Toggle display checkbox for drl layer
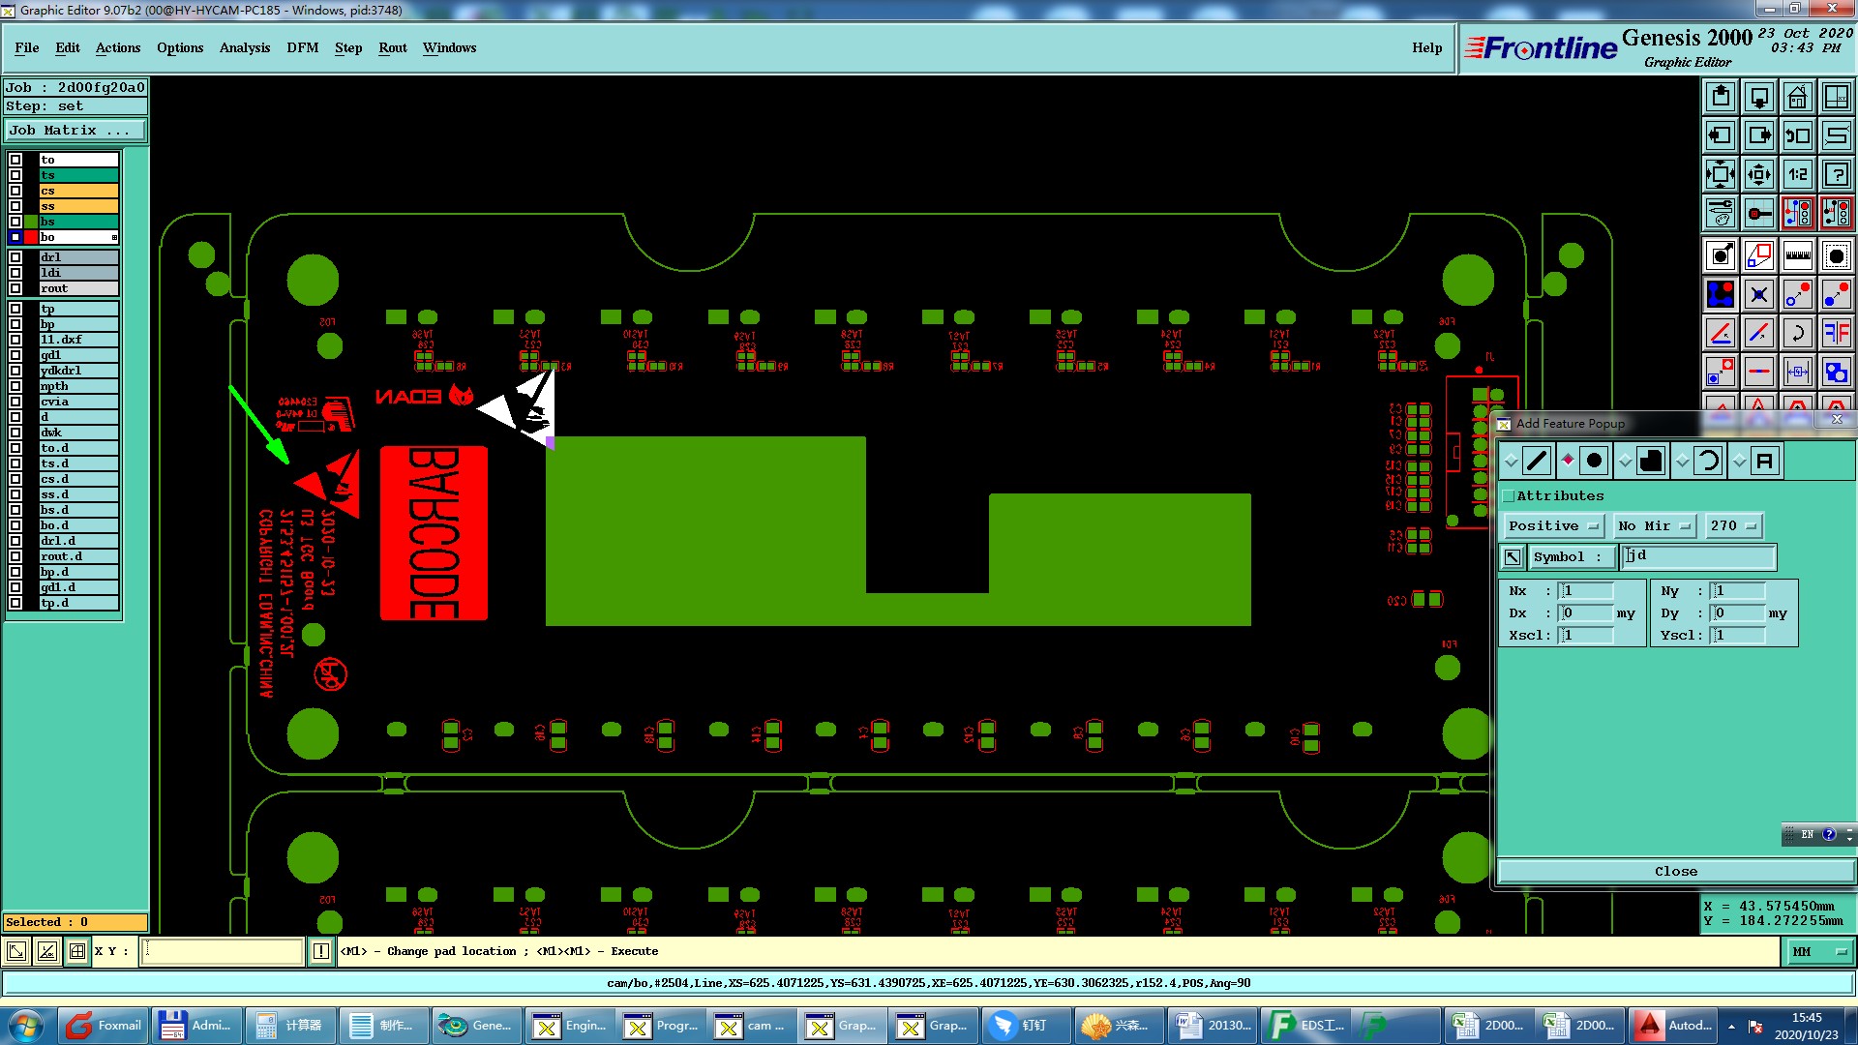1858x1045 pixels. coord(15,257)
